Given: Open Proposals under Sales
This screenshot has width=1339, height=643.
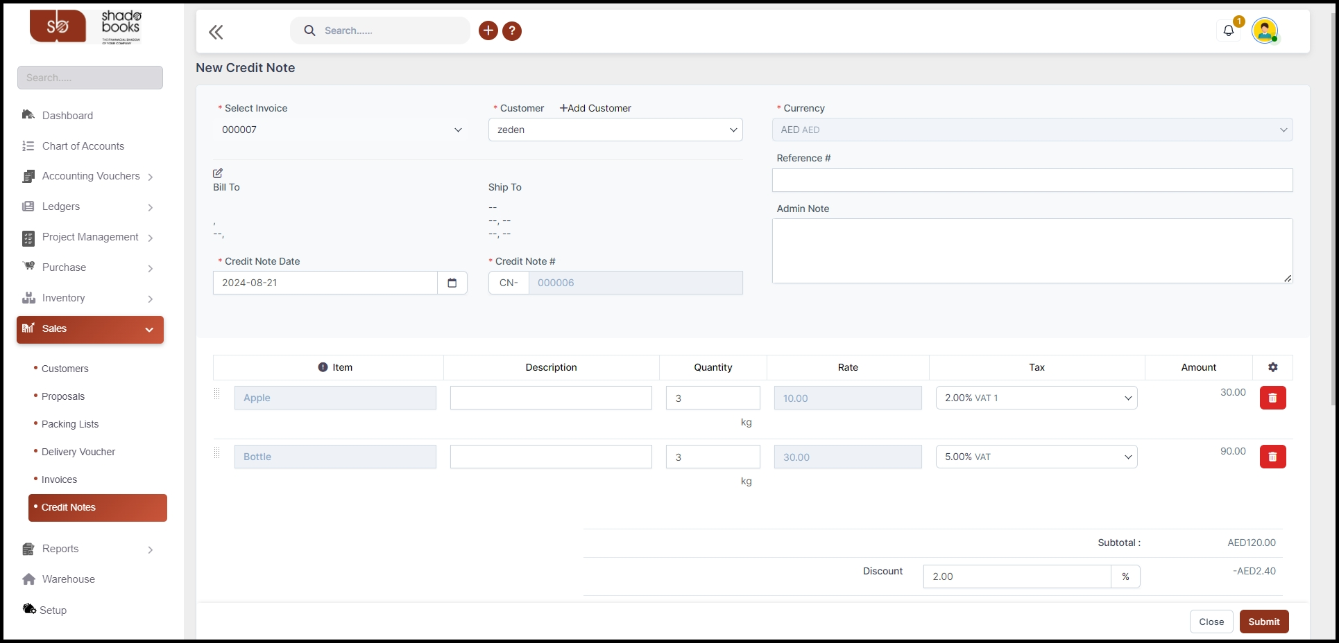Looking at the screenshot, I should click(x=63, y=396).
